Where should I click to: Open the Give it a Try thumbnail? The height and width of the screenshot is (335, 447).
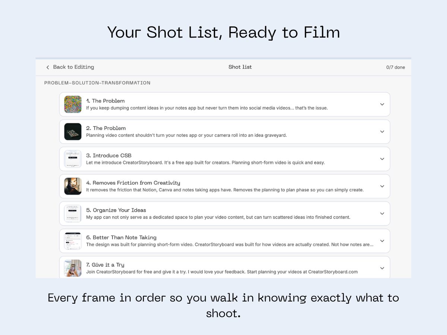click(x=73, y=268)
